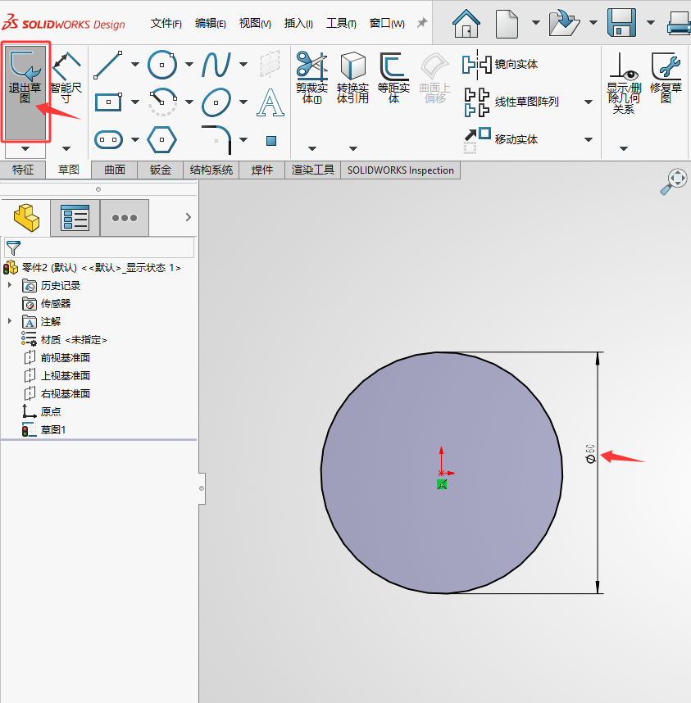Click Display/Delete Relations (显示/删除几何关系)
The image size is (691, 703).
(x=624, y=83)
